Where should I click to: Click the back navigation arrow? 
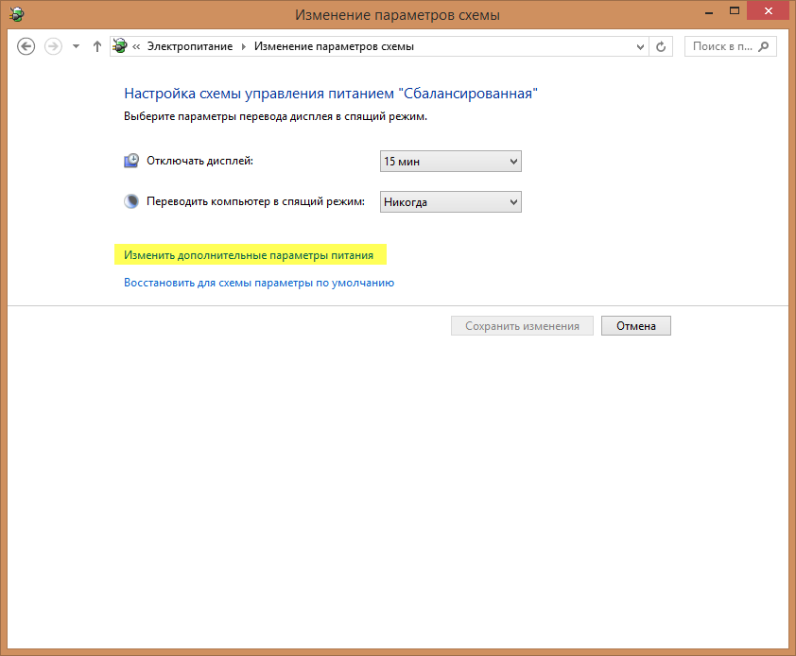[26, 46]
